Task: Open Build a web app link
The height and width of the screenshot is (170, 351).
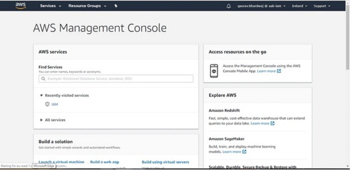Action: point(105,162)
